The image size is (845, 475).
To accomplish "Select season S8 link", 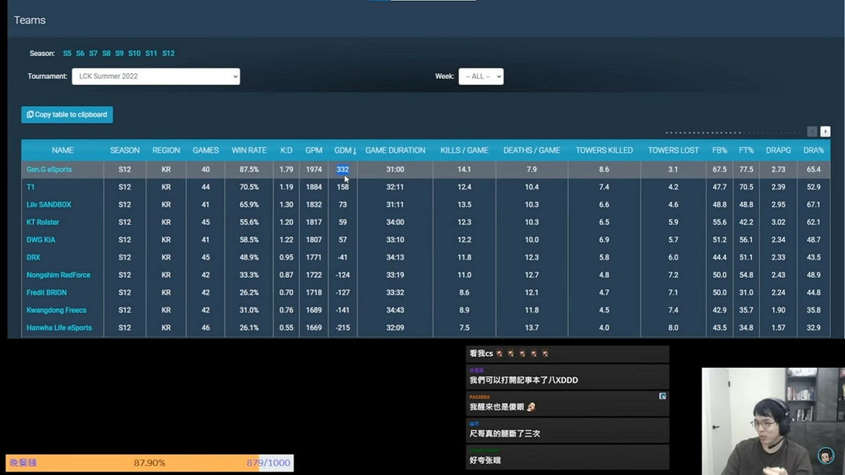I will pos(106,53).
